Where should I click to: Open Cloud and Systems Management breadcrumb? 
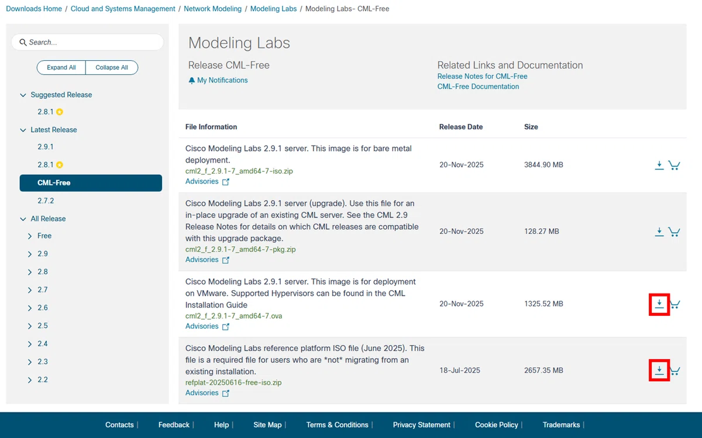coord(123,9)
